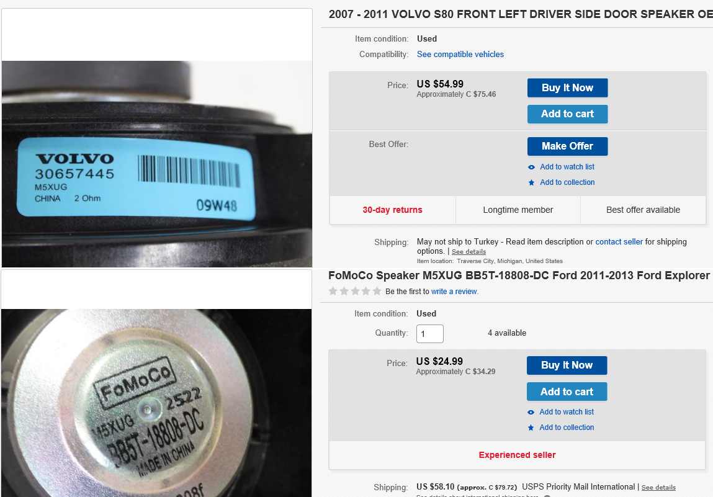Add the Volvo speaker to cart
The image size is (713, 497).
pyautogui.click(x=568, y=114)
